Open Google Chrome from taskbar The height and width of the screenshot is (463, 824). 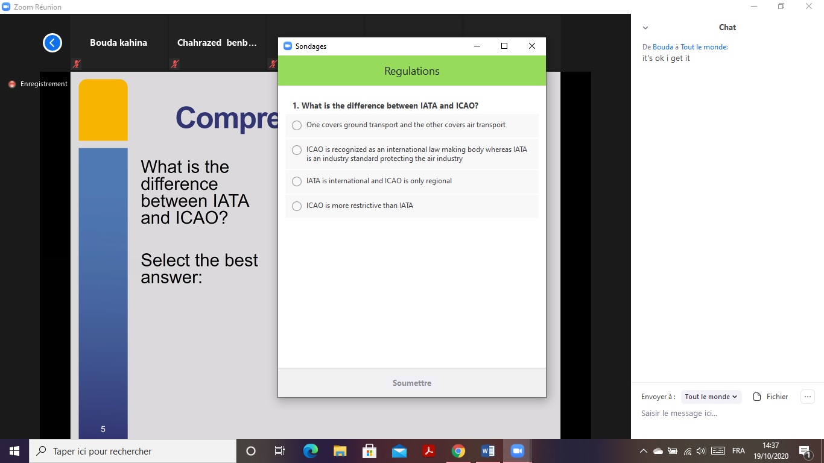tap(458, 451)
